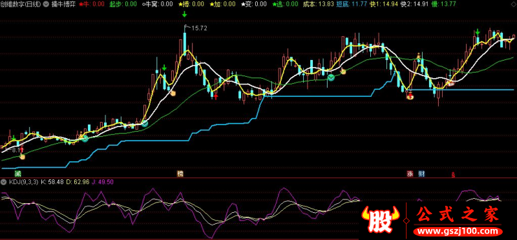Click the red 涨 event marker
Screen dimensions: 517x240
tap(410, 174)
